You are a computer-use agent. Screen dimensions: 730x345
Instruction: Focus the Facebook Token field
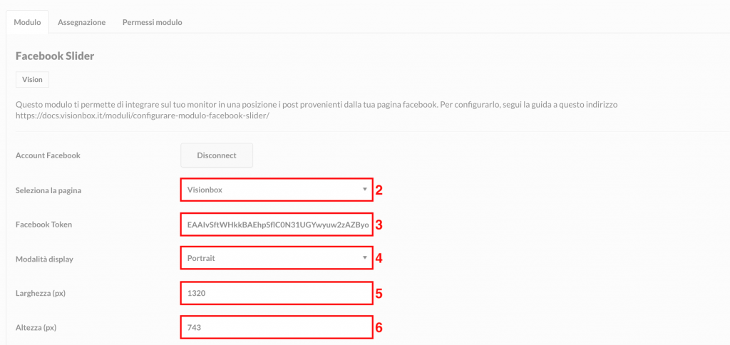point(277,225)
